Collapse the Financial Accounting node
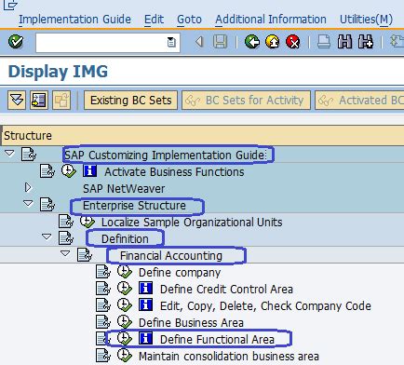This screenshot has width=404, height=365. [x=65, y=253]
